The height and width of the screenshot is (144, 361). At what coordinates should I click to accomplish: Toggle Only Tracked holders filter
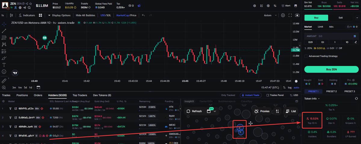(x=228, y=95)
